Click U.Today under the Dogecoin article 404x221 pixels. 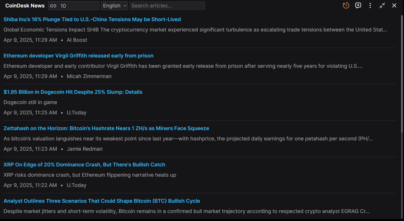77,113
